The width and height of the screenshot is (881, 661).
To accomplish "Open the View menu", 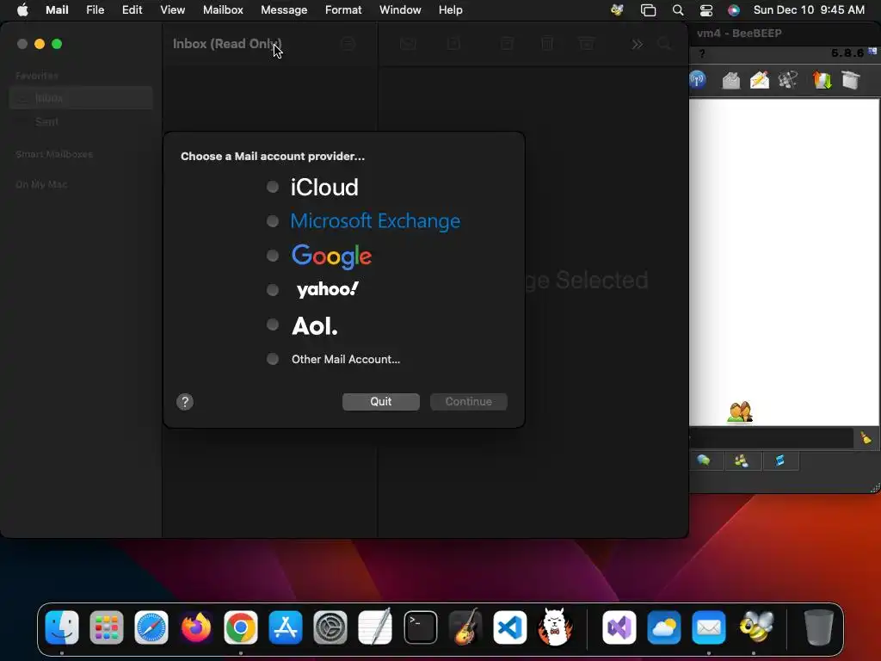I will (x=172, y=9).
